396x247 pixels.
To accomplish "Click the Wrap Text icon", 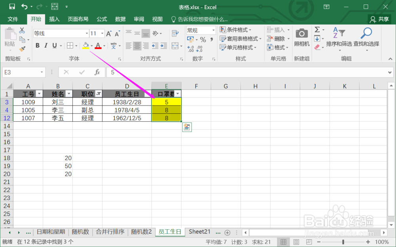I will coord(175,33).
